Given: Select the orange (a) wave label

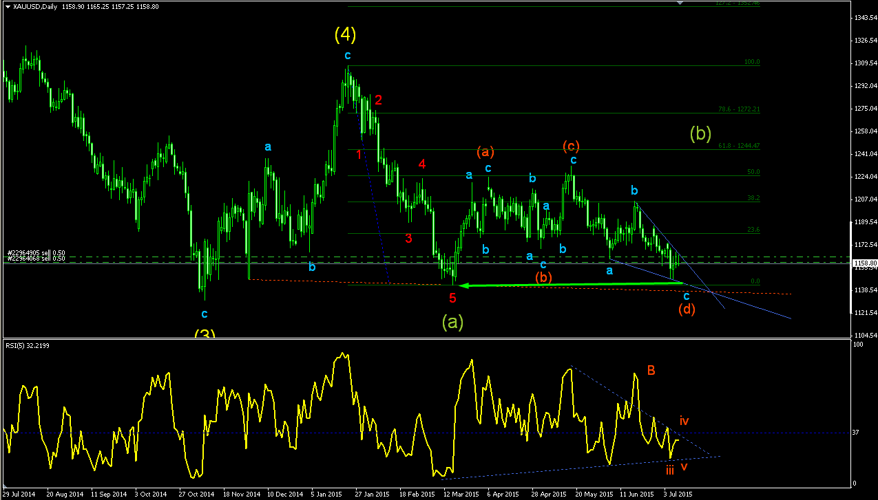Looking at the screenshot, I should click(x=486, y=151).
